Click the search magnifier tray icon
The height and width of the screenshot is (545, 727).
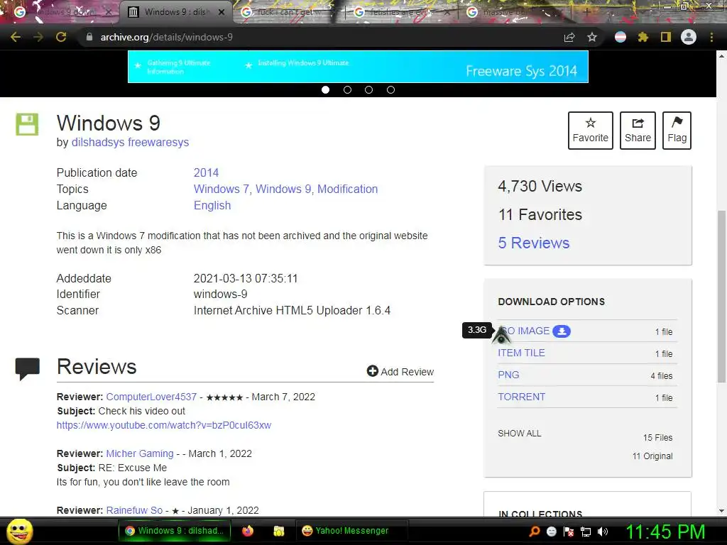tap(534, 532)
